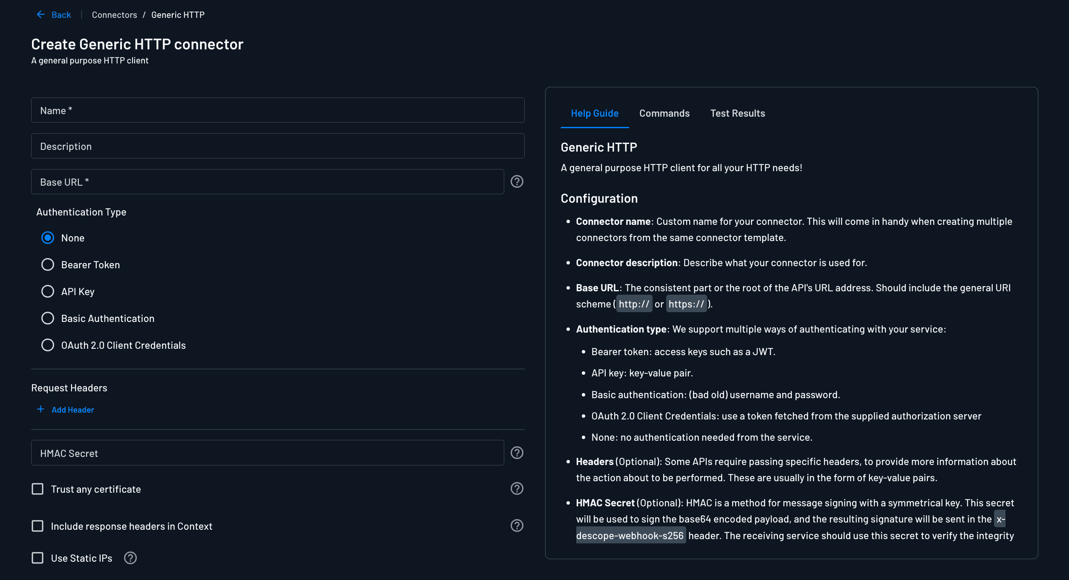Select API Key authentication

pos(47,291)
